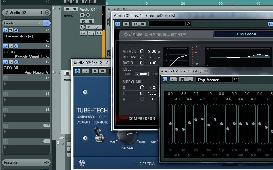The image size is (273, 170).
Task: Toggle power of empty insert slot i4
Action: [5, 78]
